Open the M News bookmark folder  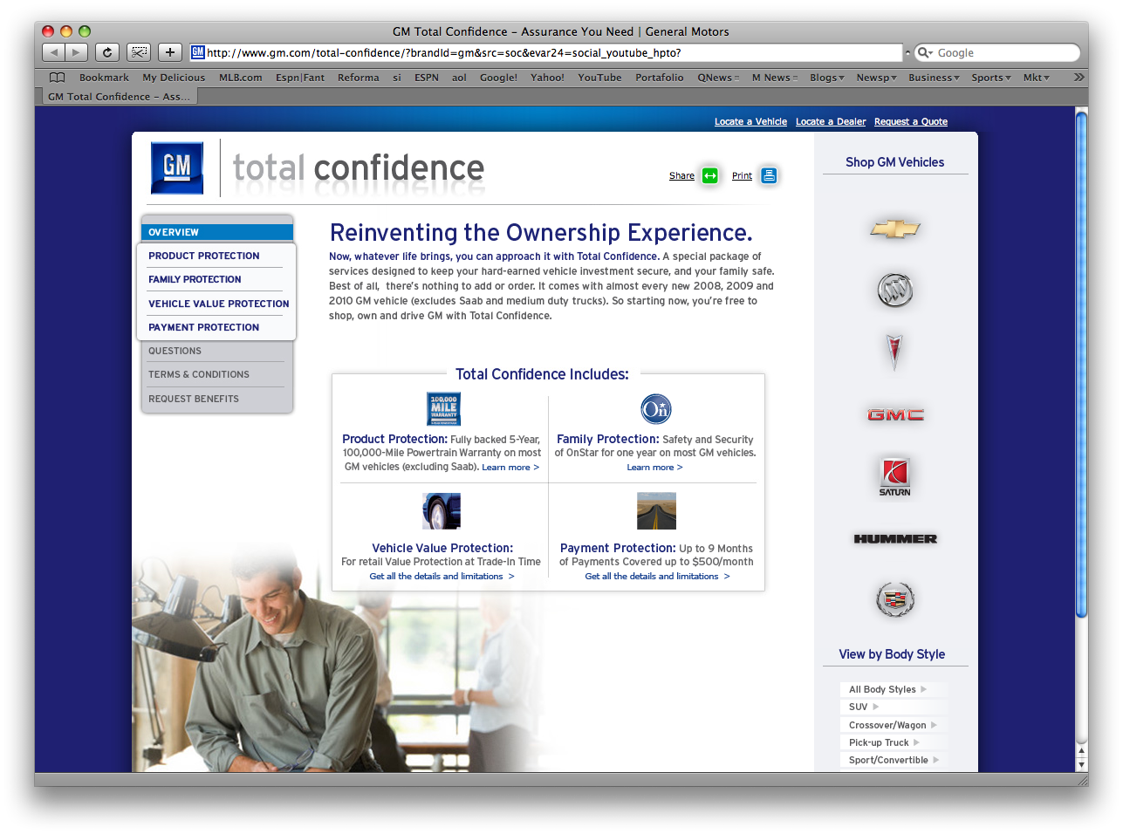coord(775,78)
